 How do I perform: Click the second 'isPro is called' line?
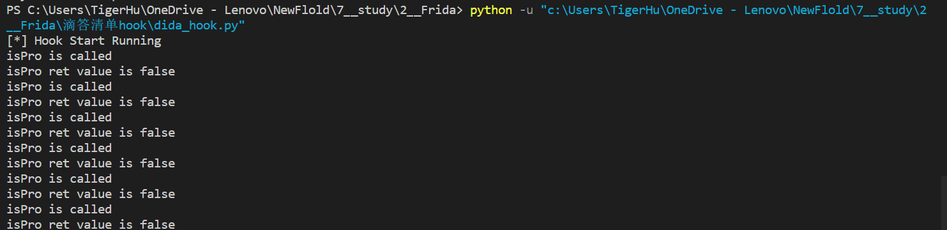59,87
